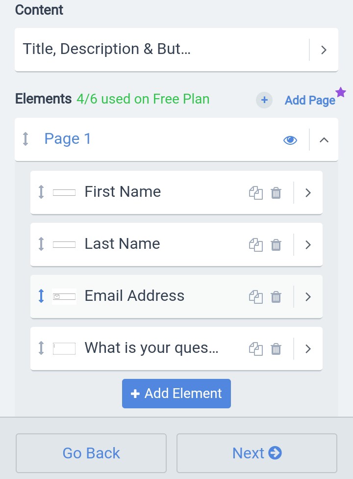
Task: Proceed with the Next button
Action: [256, 453]
